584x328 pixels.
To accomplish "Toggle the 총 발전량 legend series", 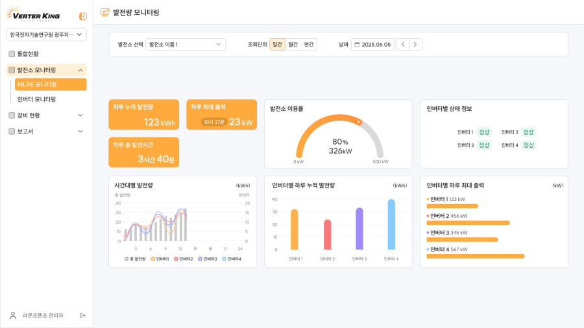I will (135, 259).
